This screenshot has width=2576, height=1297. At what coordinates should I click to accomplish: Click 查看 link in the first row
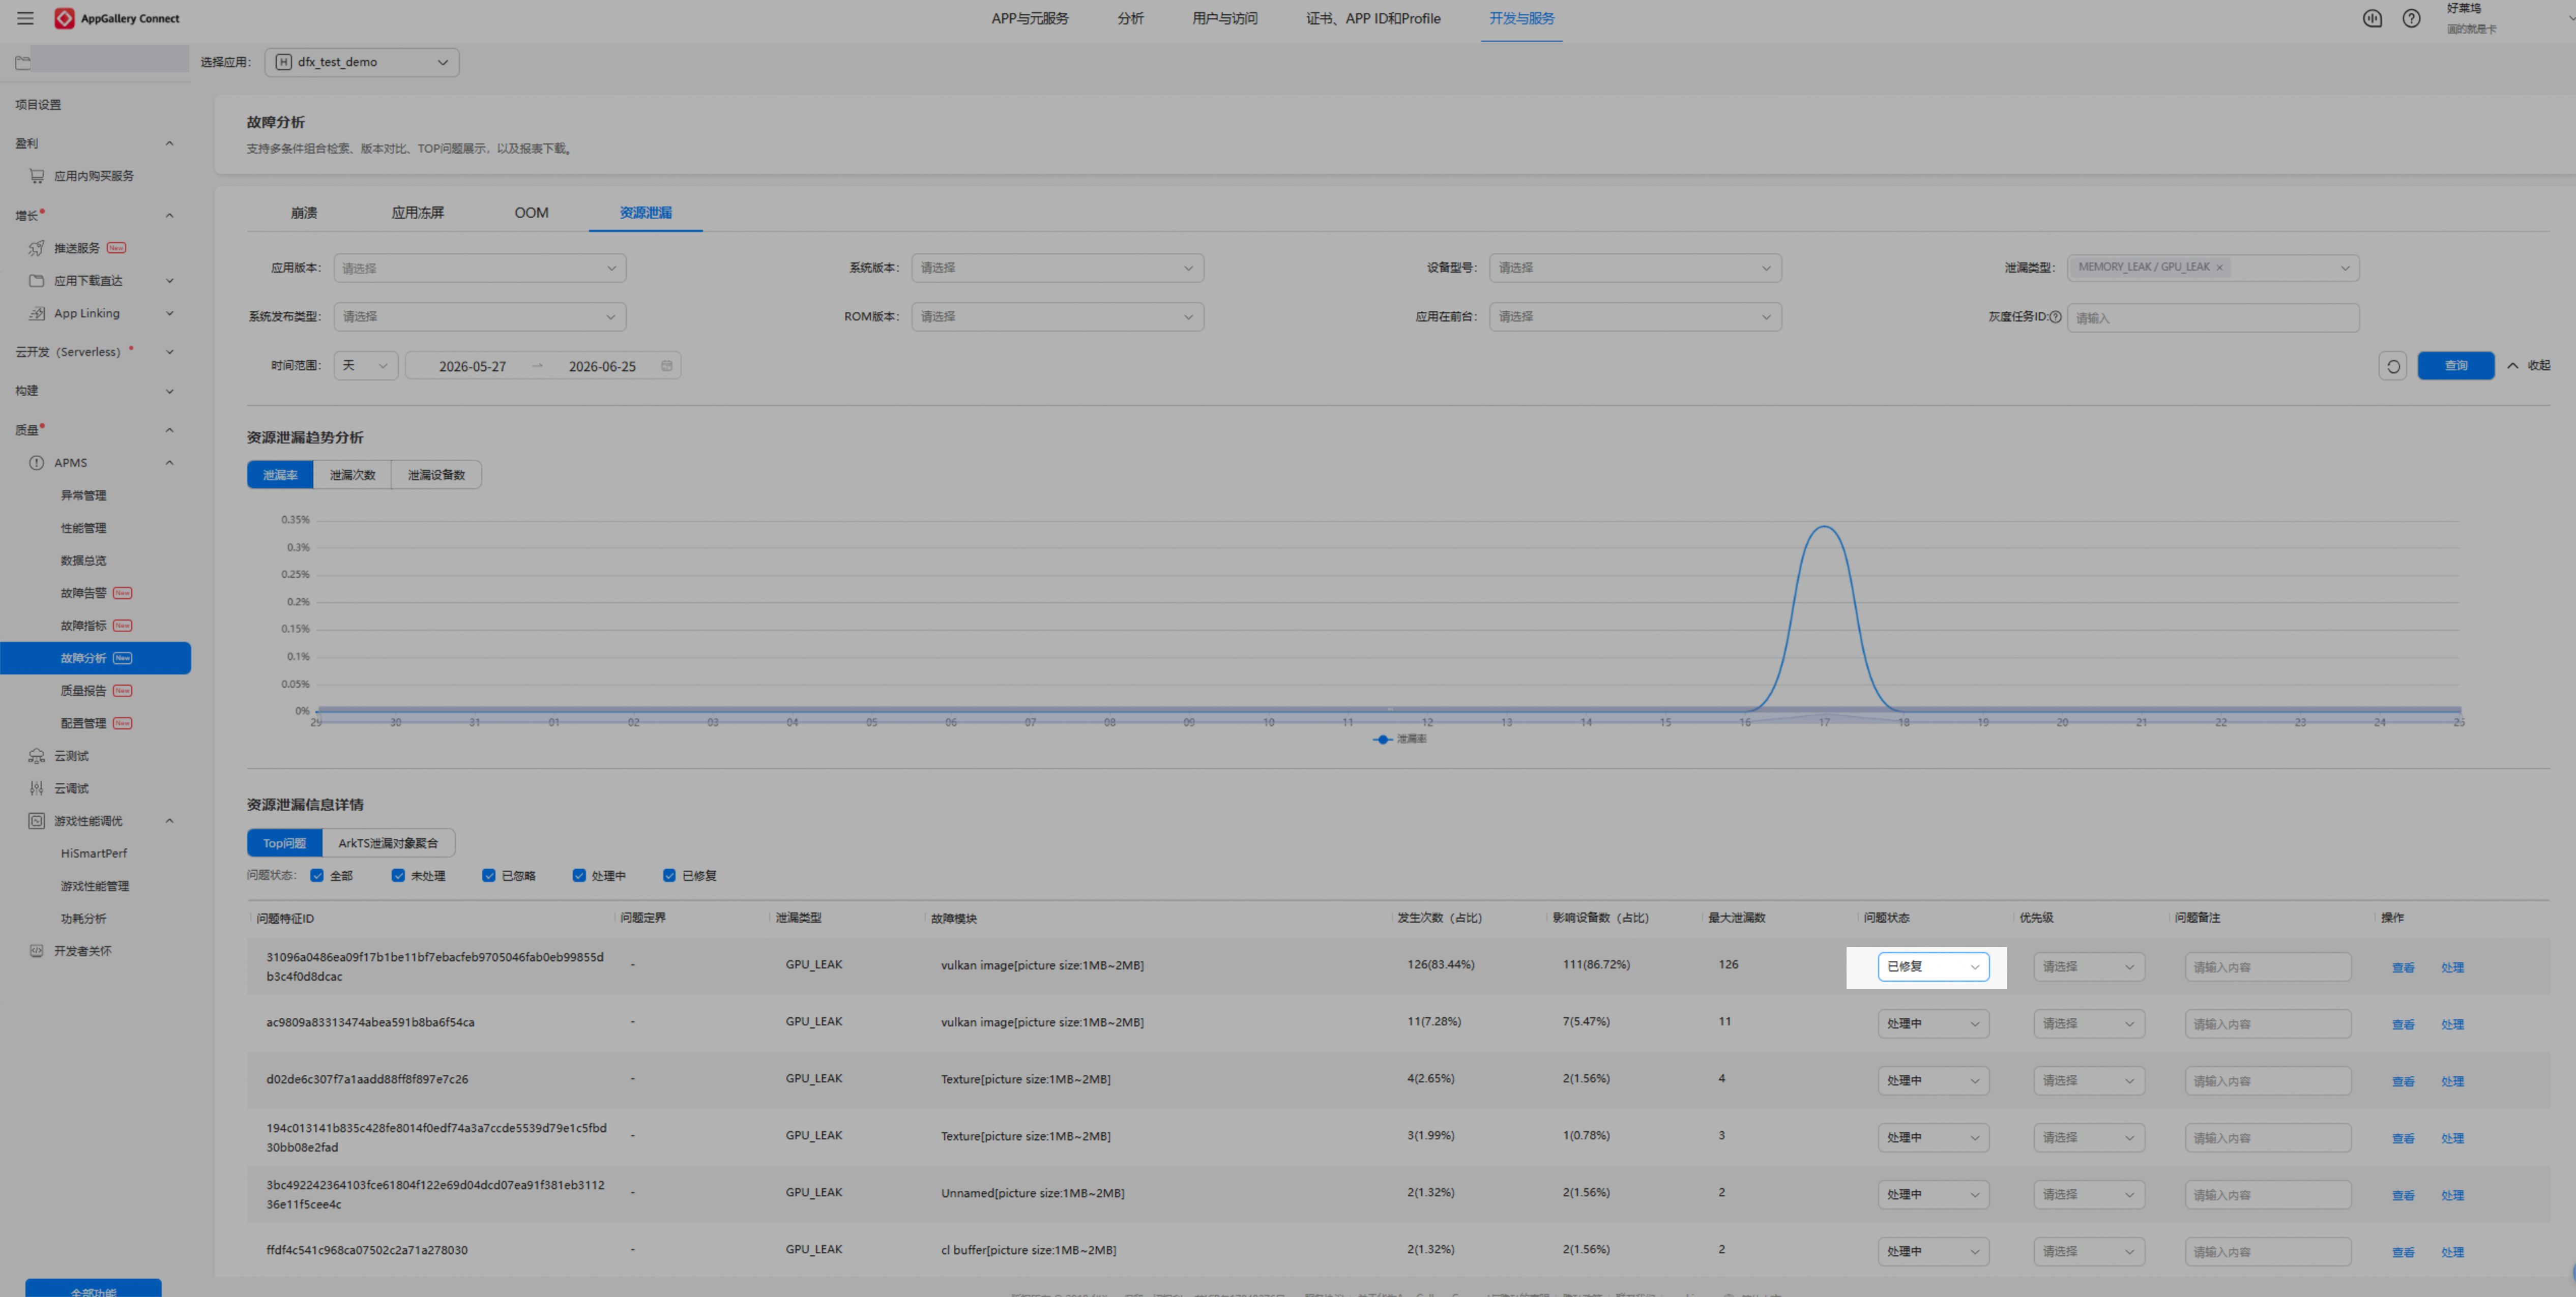click(2402, 968)
